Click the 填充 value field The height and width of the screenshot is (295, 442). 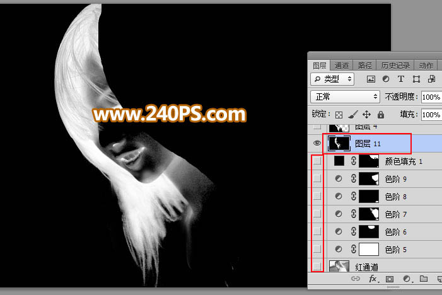(431, 115)
